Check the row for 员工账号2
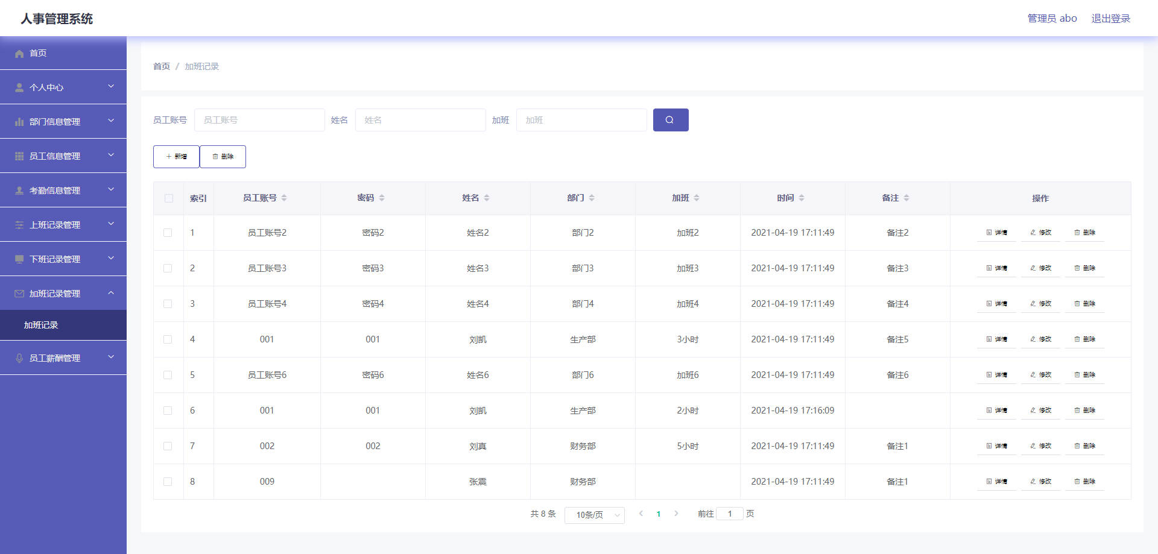 [168, 233]
